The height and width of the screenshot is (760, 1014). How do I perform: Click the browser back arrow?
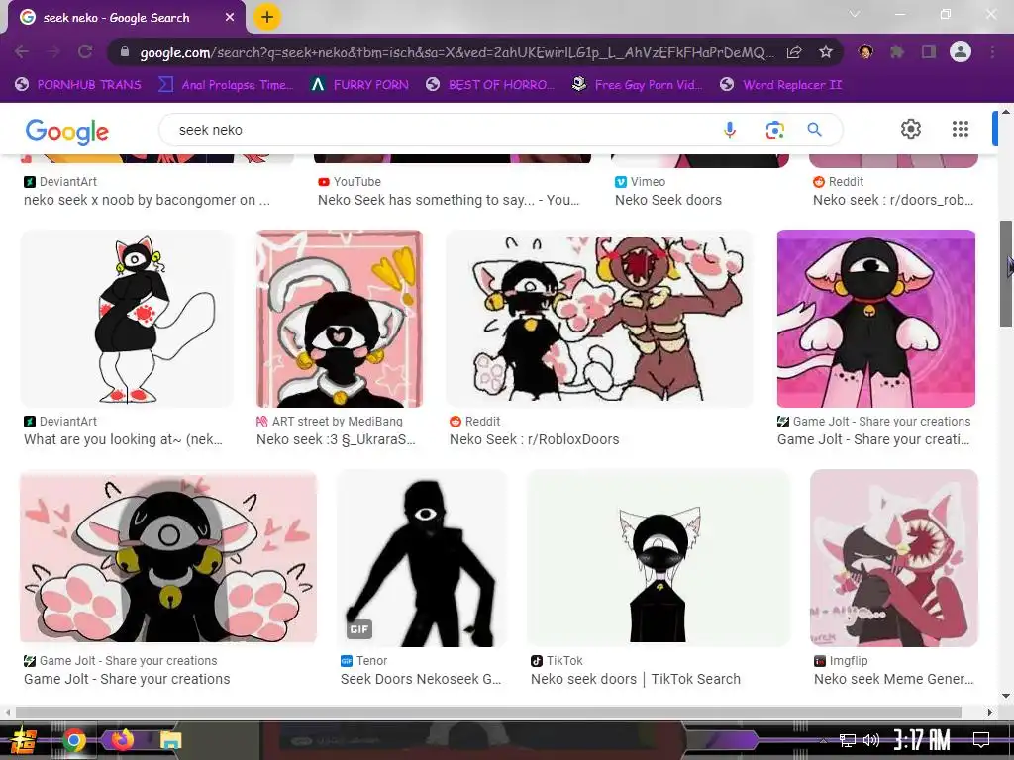pos(22,51)
